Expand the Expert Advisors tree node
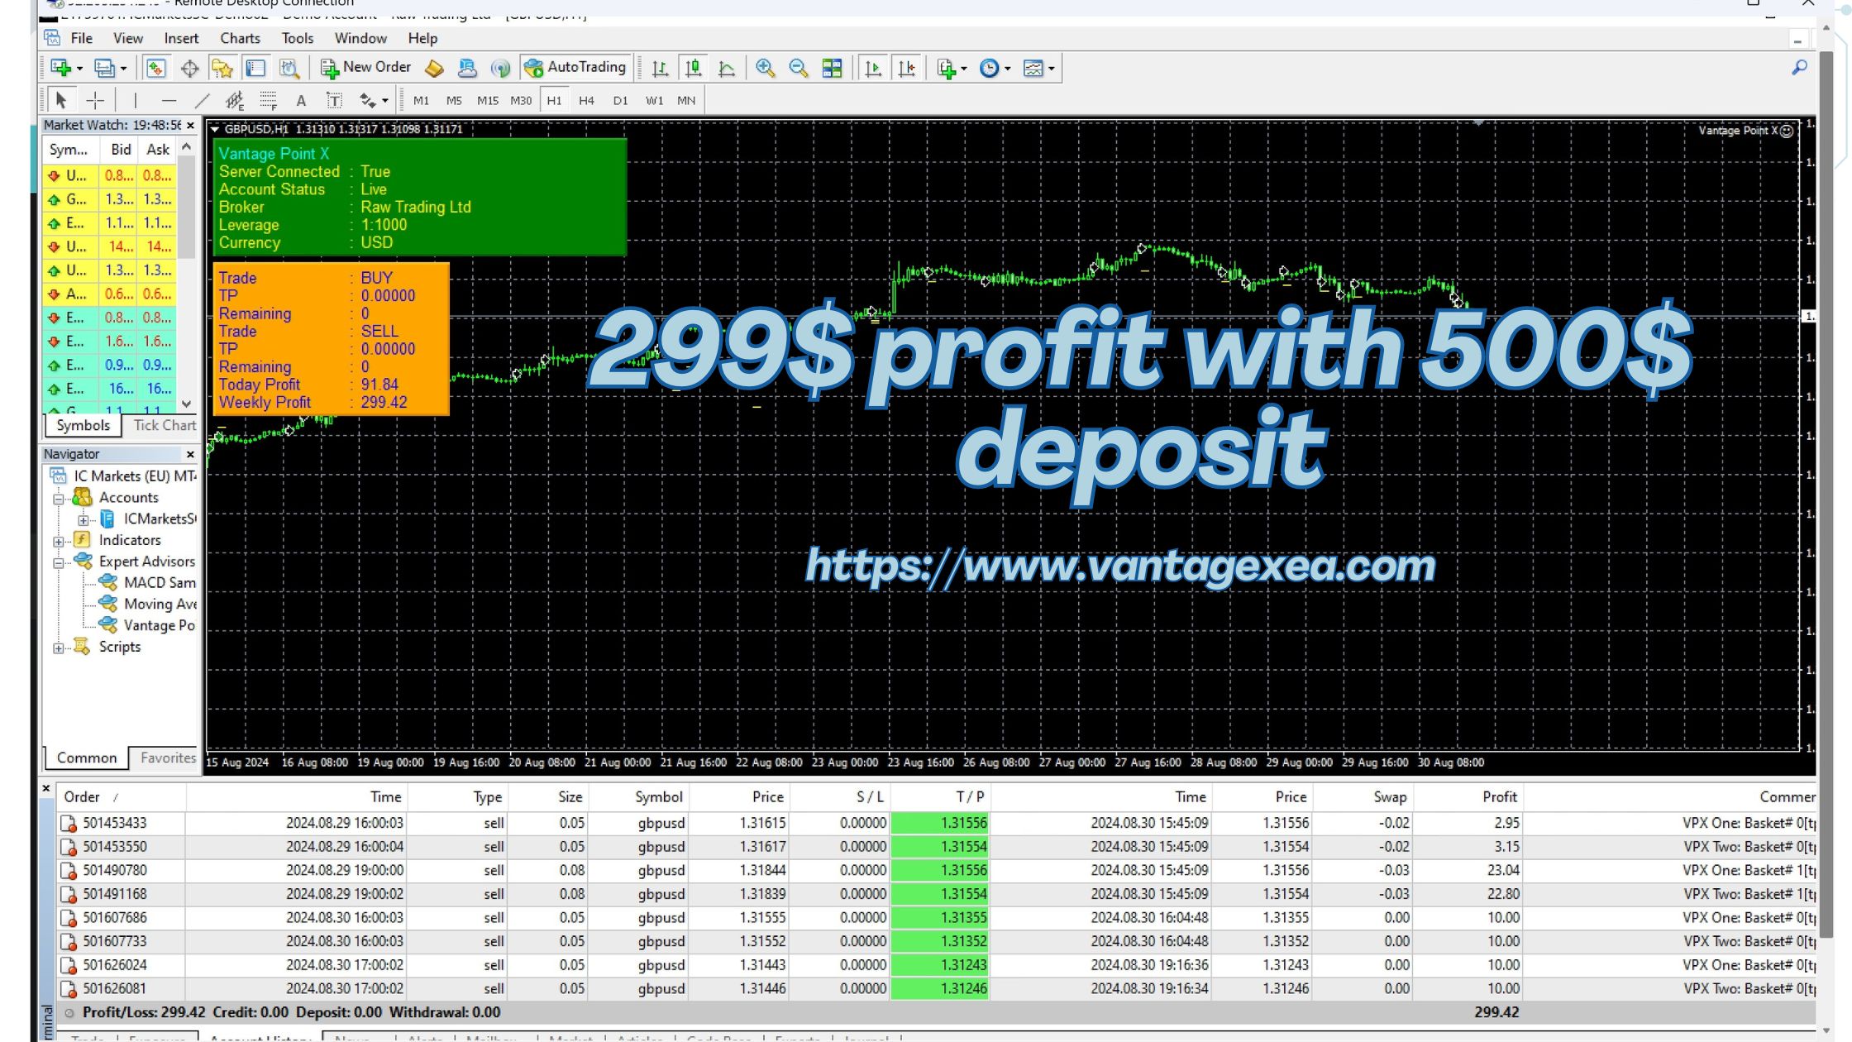Image resolution: width=1852 pixels, height=1042 pixels. tap(57, 562)
